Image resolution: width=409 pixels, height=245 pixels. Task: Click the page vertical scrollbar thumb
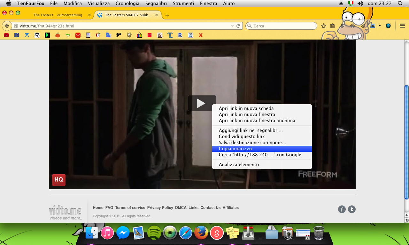tap(406, 142)
